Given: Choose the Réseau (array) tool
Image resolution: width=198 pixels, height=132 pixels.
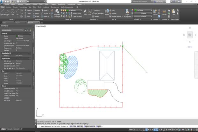Looking at the screenshot, I should (x=45, y=17).
